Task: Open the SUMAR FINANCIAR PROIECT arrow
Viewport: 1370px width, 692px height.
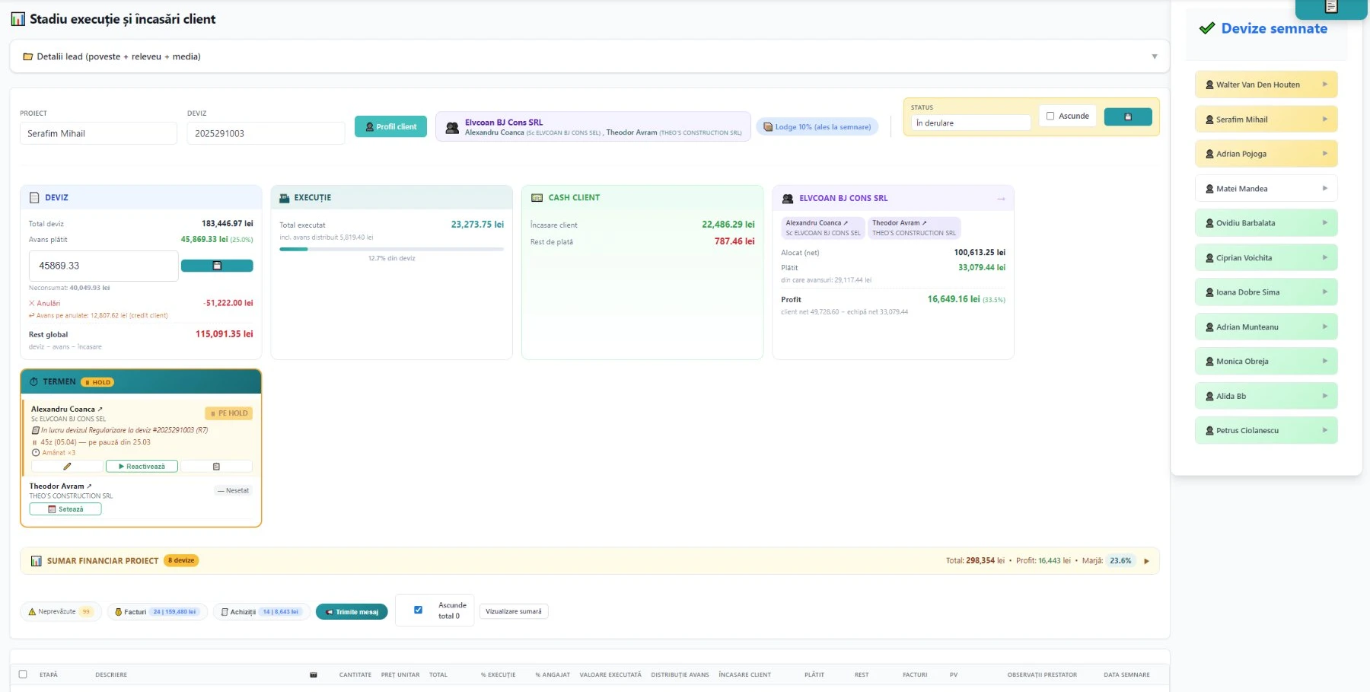Action: (x=1146, y=560)
